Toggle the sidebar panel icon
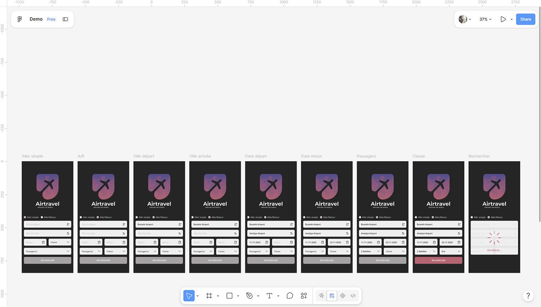 click(x=65, y=19)
